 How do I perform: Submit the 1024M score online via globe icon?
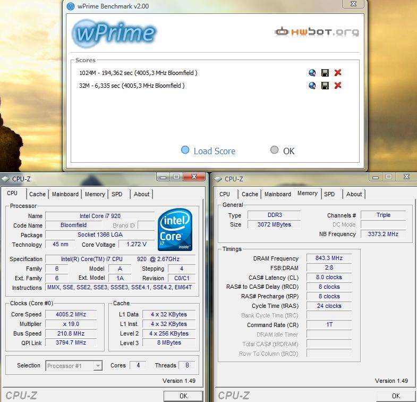312,73
